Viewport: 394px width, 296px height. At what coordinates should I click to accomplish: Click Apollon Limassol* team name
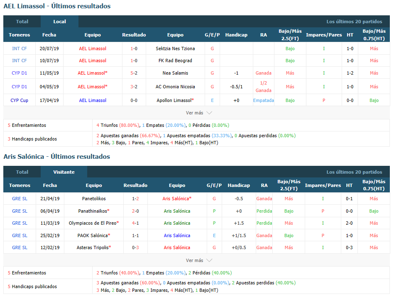175,100
